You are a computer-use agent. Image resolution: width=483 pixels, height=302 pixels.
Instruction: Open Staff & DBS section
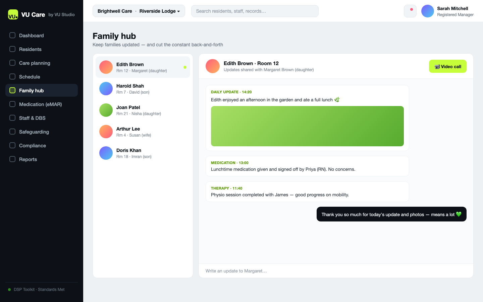(42, 118)
